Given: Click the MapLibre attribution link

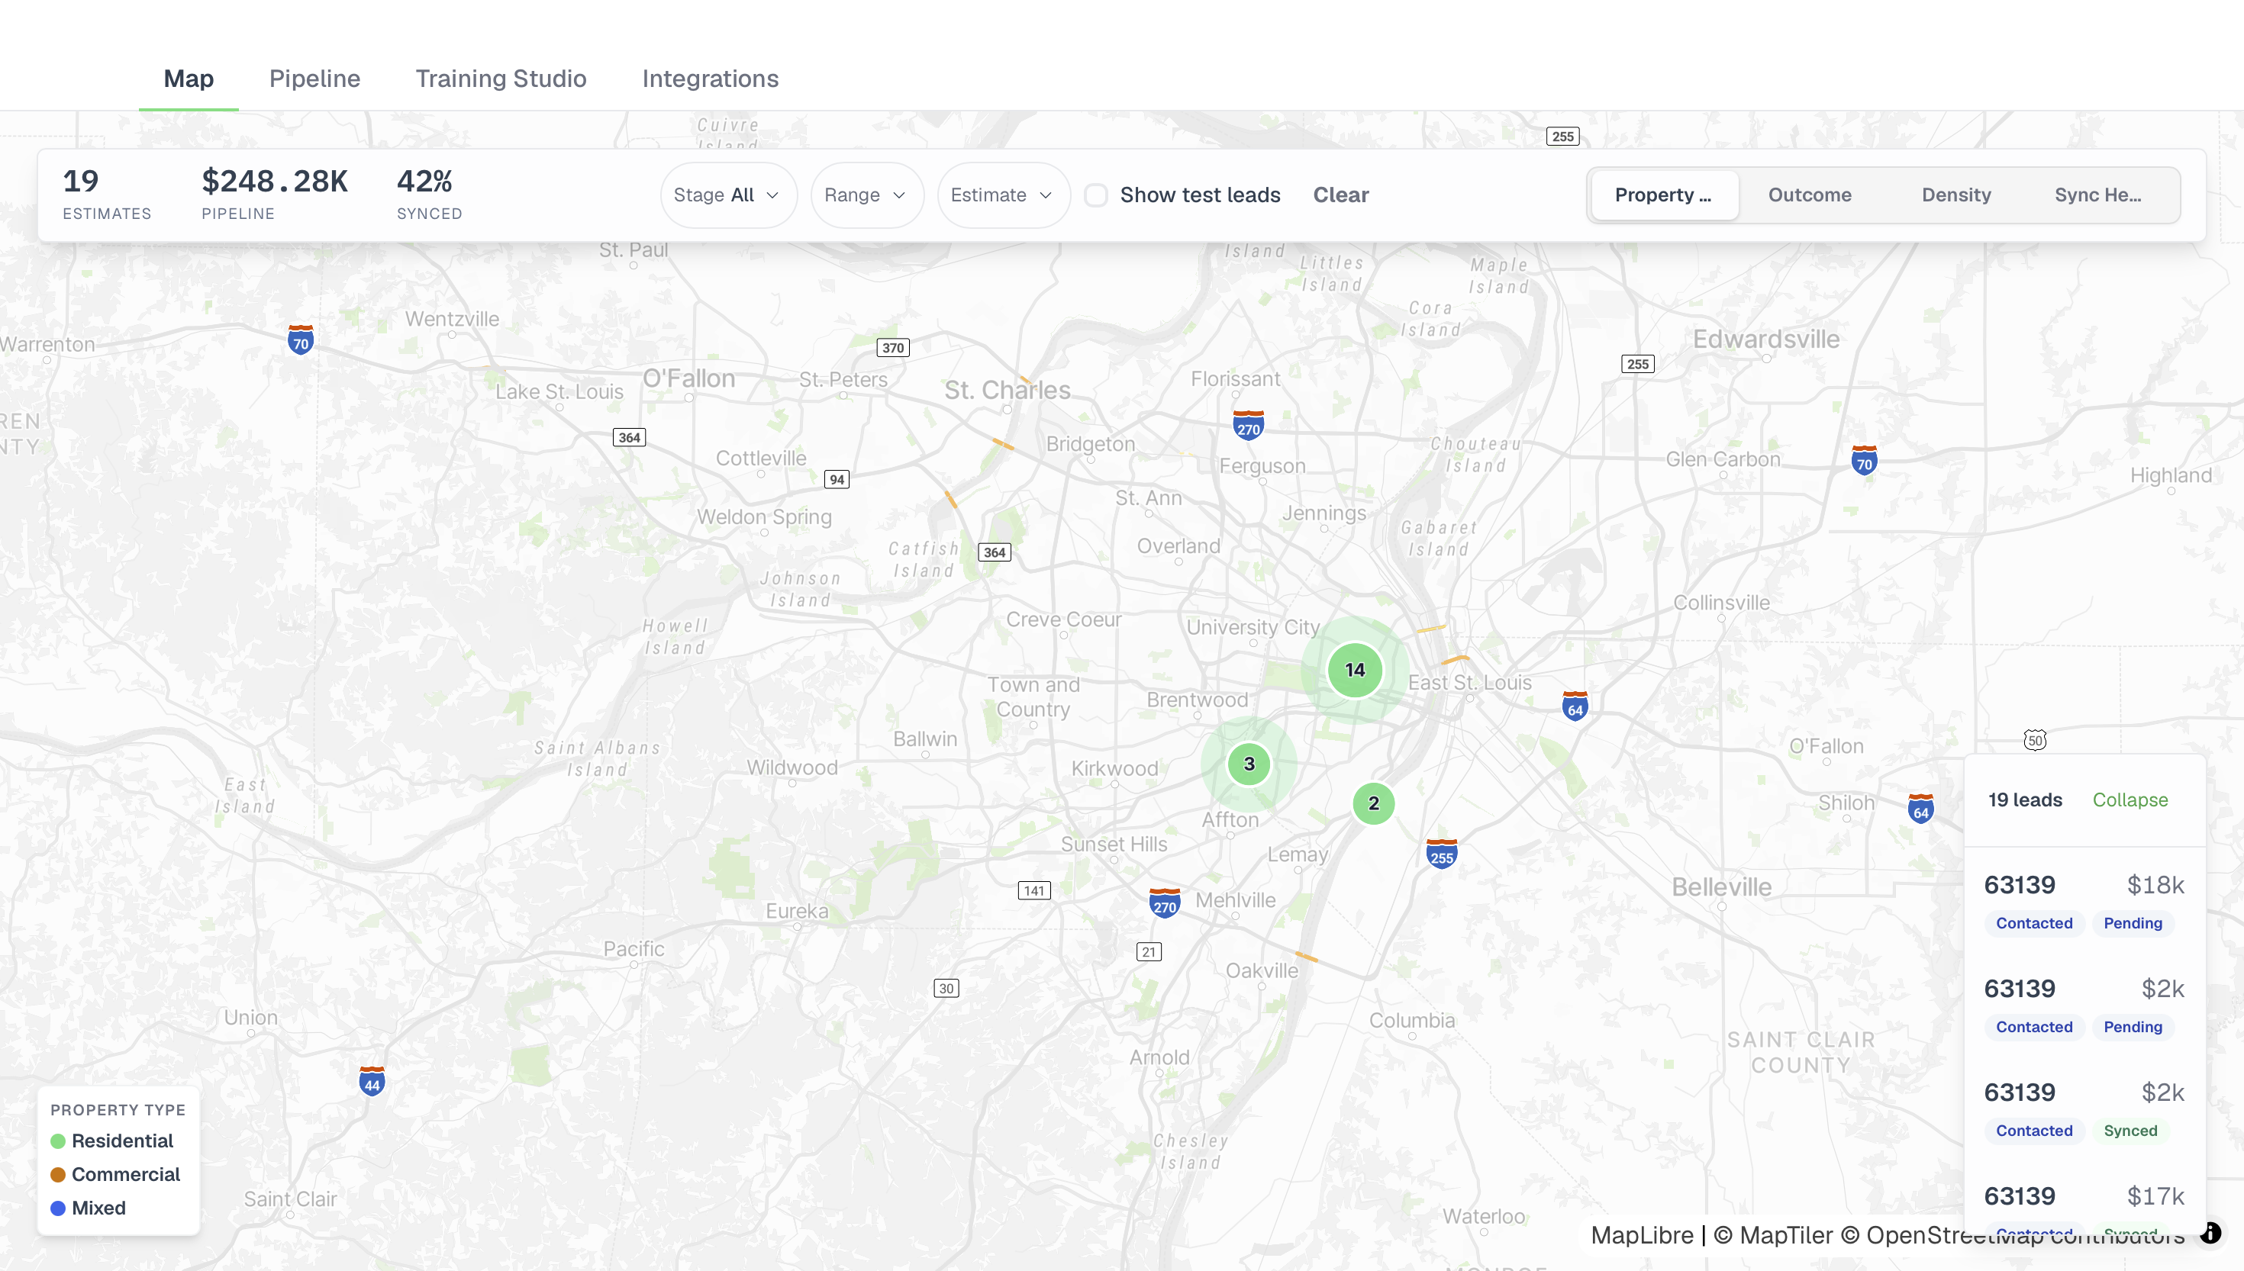Looking at the screenshot, I should [1642, 1234].
